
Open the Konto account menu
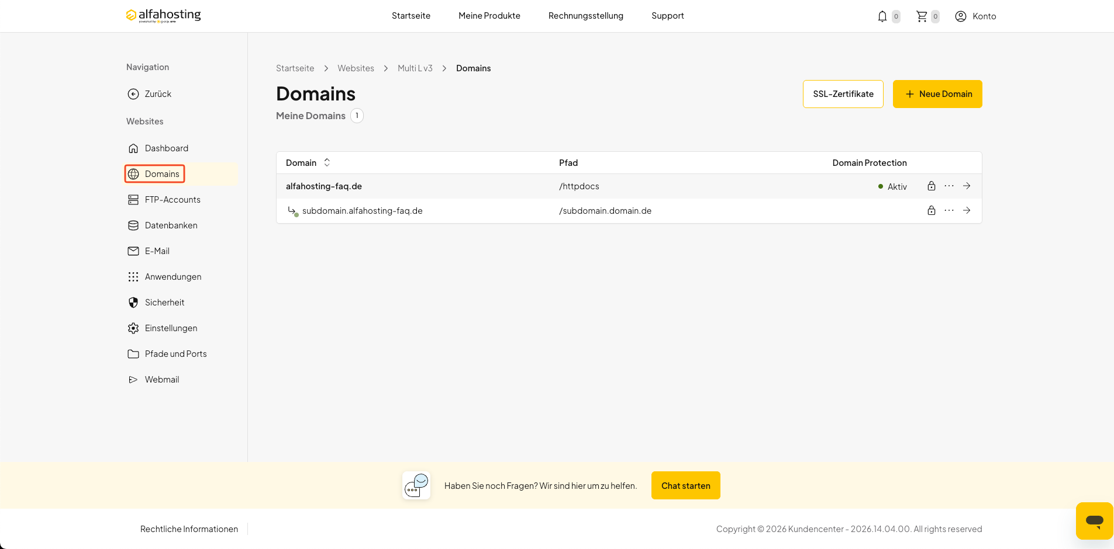[975, 16]
